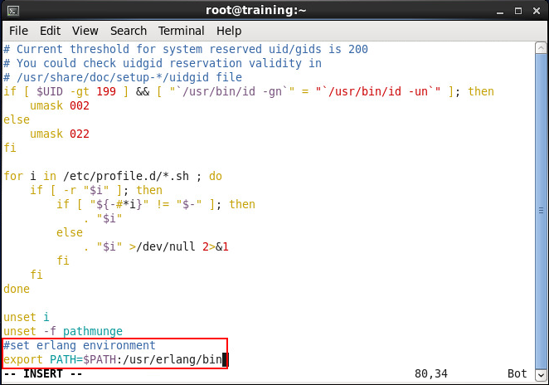This screenshot has width=549, height=385.
Task: Click the '/usr/share/doc/setup-*/uidgid file' comment line
Action: [x=123, y=77]
